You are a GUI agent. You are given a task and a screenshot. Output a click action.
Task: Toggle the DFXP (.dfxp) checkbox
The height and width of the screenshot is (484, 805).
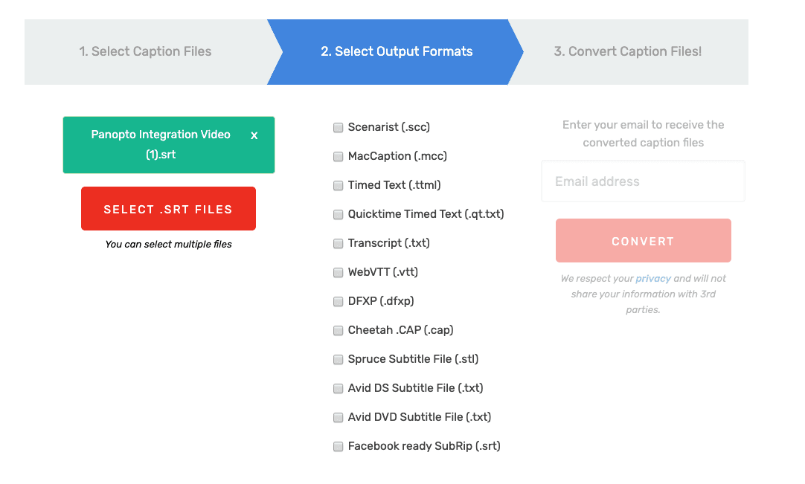coord(339,302)
